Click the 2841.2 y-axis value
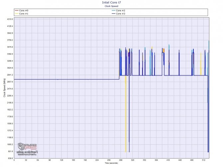223x167 pixels. click(10, 75)
